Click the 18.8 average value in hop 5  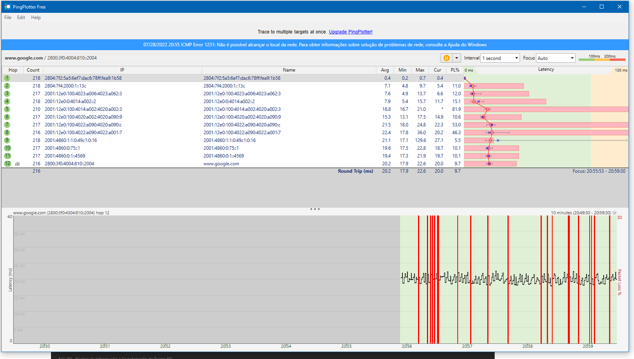pos(386,109)
